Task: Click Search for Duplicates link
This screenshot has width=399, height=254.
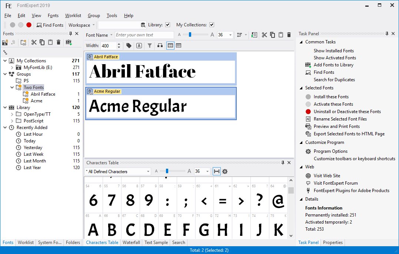Action: tap(334, 80)
